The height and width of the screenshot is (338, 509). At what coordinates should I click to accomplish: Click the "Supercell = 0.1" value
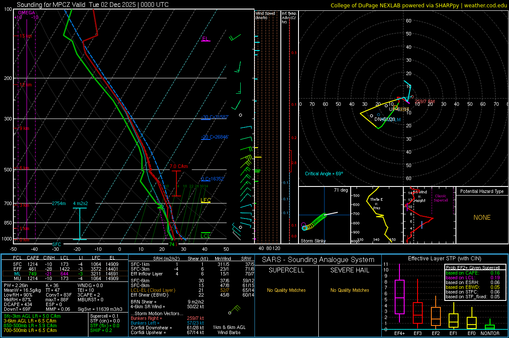coord(104,316)
